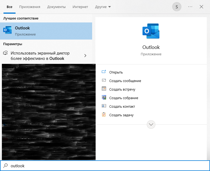Click the S account avatar
The image size is (210, 171).
tap(177, 7)
